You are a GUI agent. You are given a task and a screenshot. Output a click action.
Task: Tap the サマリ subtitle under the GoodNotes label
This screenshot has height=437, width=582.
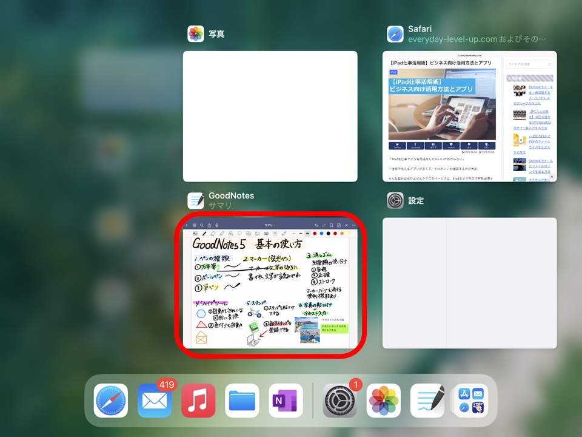(220, 206)
